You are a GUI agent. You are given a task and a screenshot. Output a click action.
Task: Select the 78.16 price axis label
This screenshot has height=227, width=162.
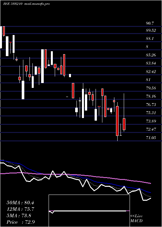pyautogui.click(x=151, y=96)
